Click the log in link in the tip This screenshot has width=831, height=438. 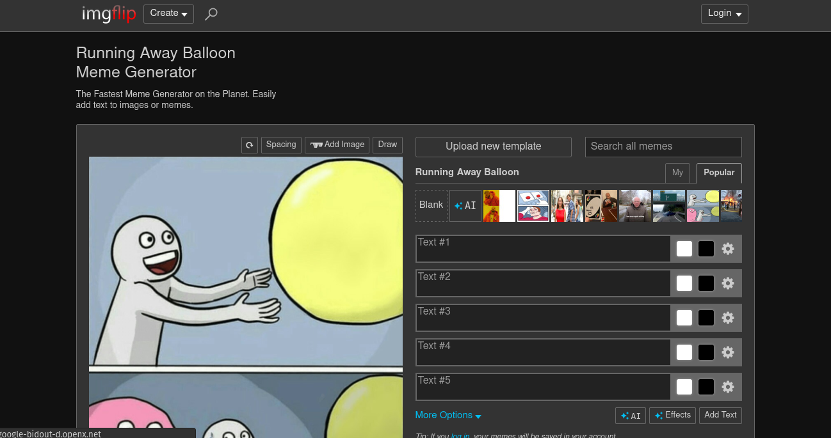click(460, 435)
